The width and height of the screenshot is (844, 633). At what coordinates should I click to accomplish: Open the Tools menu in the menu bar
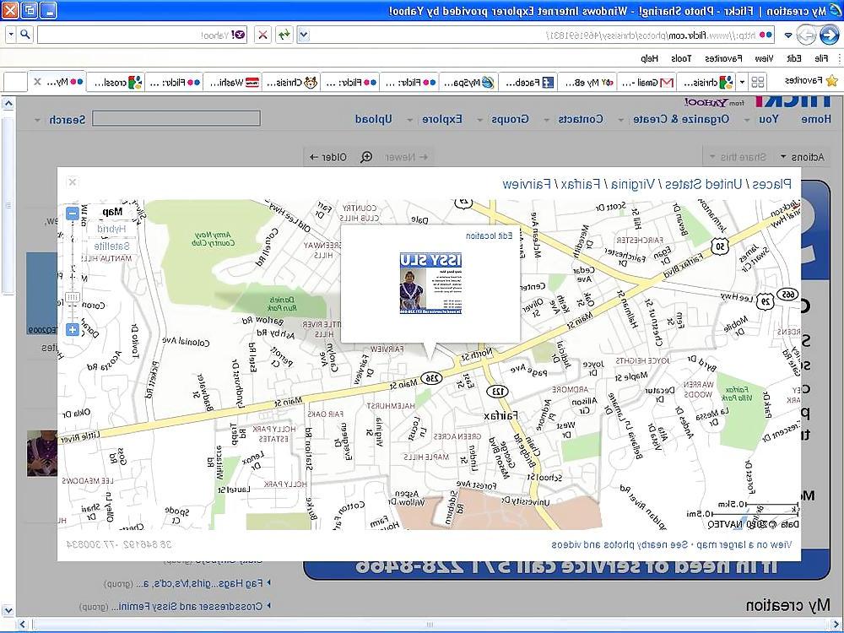coord(681,58)
